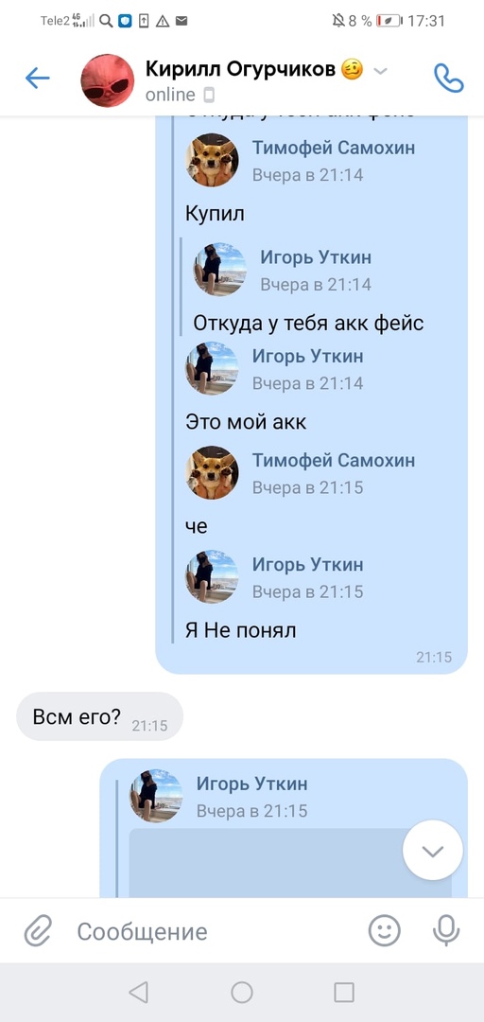
Task: Open Тимофей Самохин's forwarded message Купил
Action: pos(215,213)
